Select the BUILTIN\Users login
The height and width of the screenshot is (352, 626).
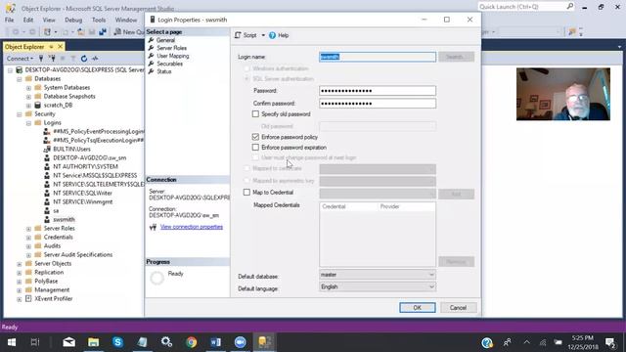71,150
